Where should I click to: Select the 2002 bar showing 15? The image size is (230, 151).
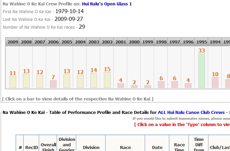coord(107,80)
